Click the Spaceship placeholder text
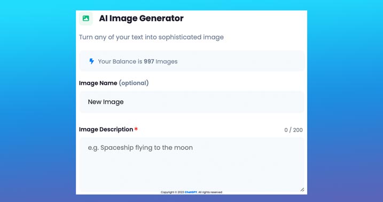The width and height of the screenshot is (383, 202). [140, 148]
